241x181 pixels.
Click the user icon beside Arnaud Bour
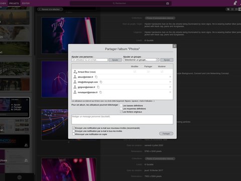point(75,72)
